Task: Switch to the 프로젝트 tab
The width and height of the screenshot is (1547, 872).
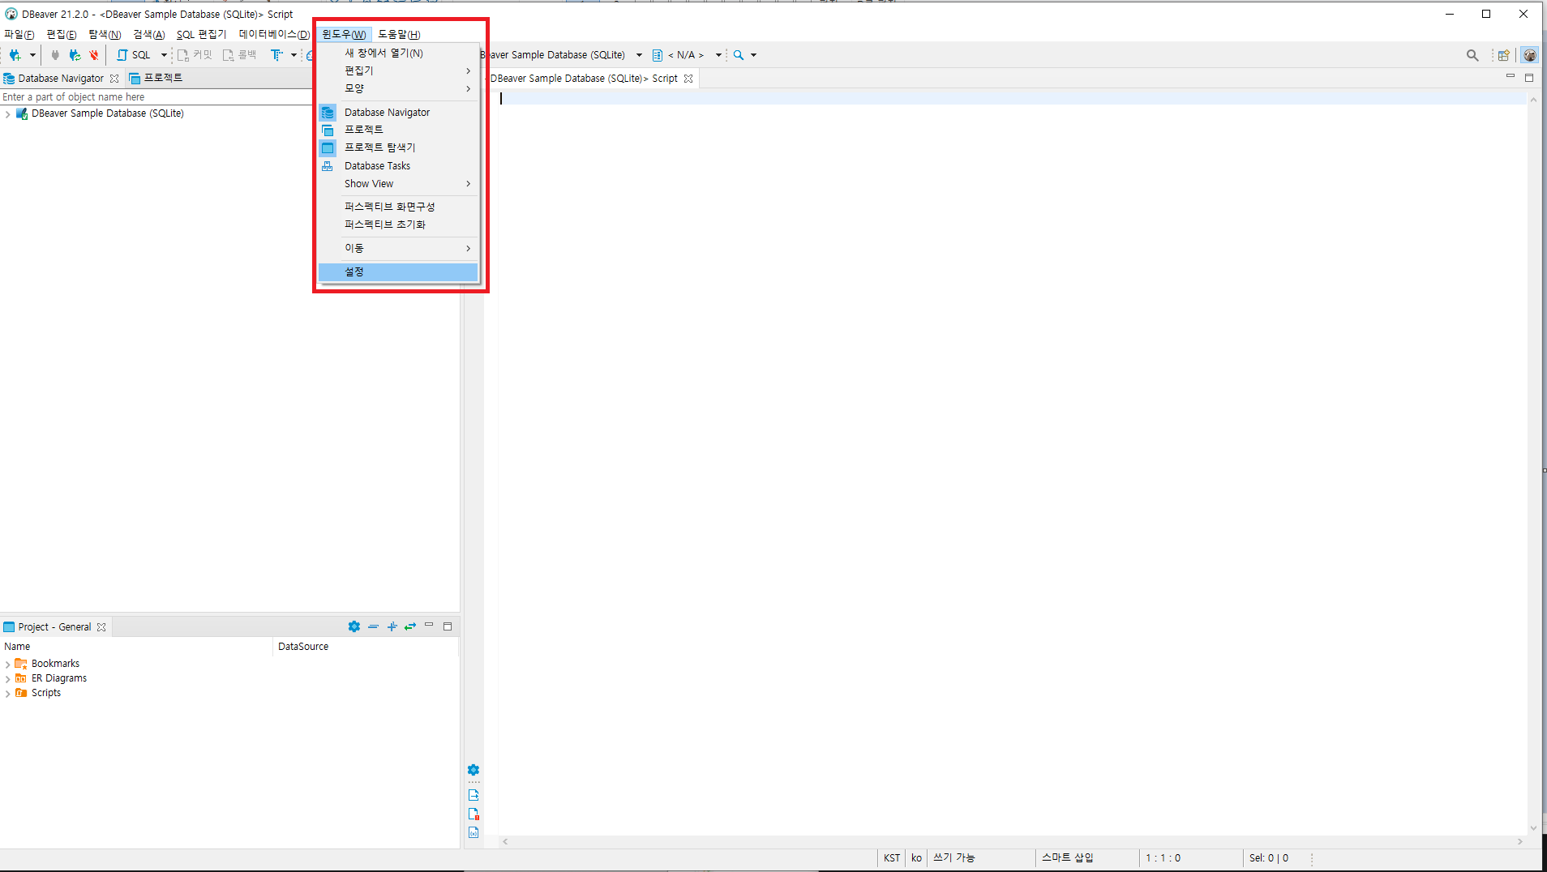Action: click(x=156, y=79)
